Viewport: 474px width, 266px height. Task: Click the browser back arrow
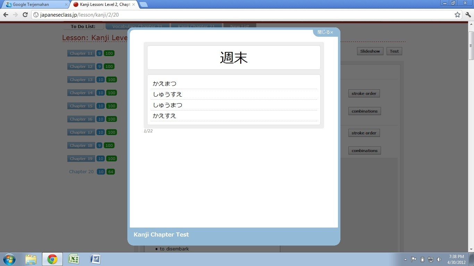(6, 15)
